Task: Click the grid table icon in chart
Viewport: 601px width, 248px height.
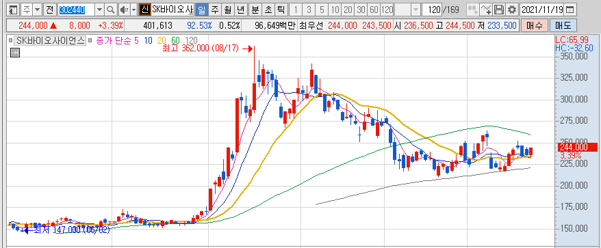Action: (x=15, y=53)
